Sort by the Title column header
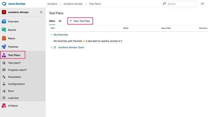 (x=53, y=28)
